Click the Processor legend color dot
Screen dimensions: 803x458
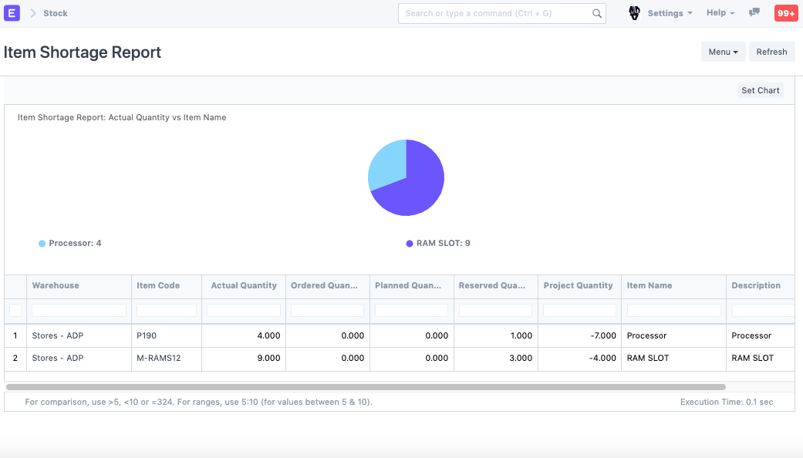[x=42, y=244]
